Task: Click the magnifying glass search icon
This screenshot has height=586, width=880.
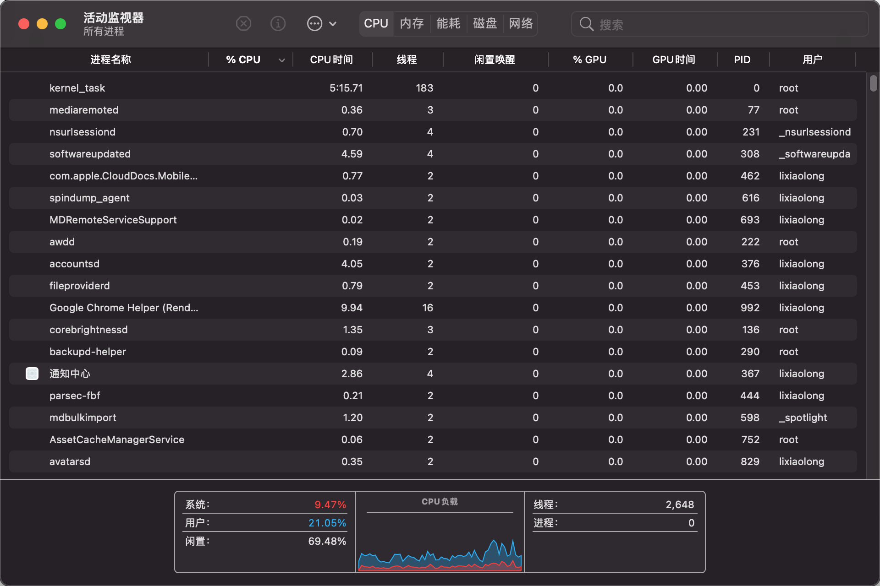Action: [586, 24]
